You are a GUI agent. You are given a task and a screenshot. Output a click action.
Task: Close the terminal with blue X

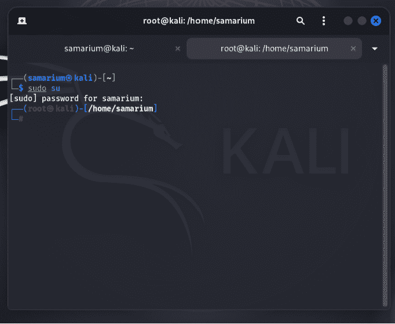[x=376, y=21]
